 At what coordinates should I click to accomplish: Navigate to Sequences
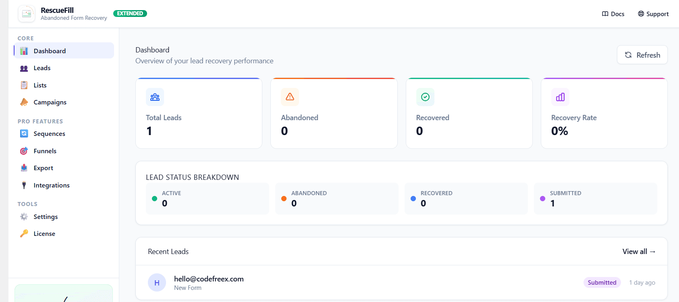pos(64,133)
